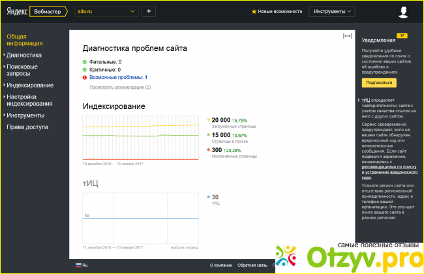
Task: Click the Russian flag language icon
Action: pos(79,266)
